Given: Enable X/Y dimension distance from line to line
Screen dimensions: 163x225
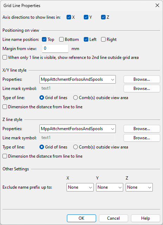Looking at the screenshot, I should tap(5, 107).
